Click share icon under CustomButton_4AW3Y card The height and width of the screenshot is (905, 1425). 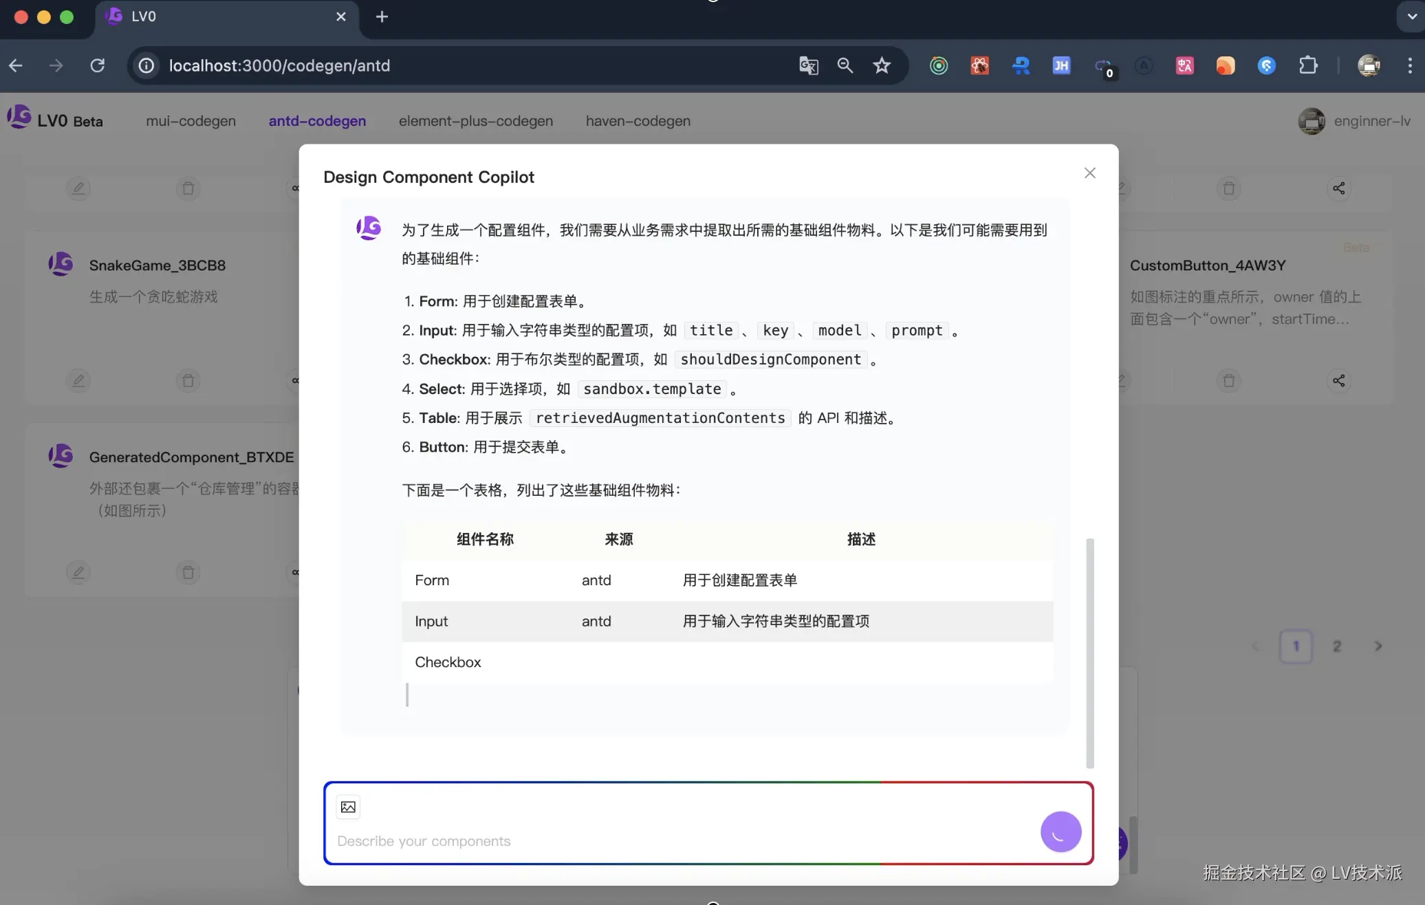point(1338,380)
